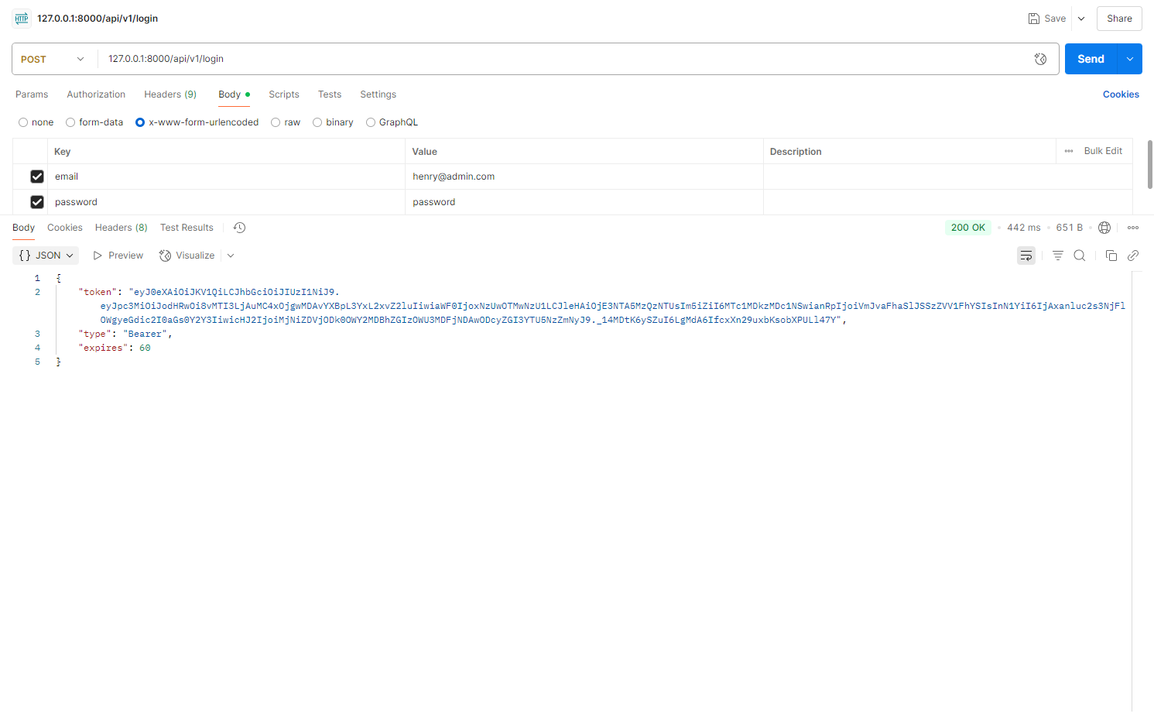The height and width of the screenshot is (717, 1154).
Task: Click Bulk Edit
Action: point(1103,151)
